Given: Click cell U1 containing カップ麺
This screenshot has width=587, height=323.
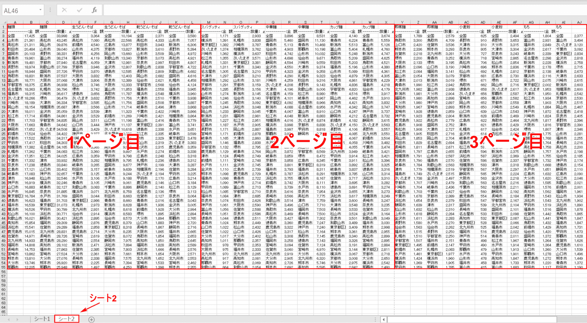Looking at the screenshot, I should [338, 27].
